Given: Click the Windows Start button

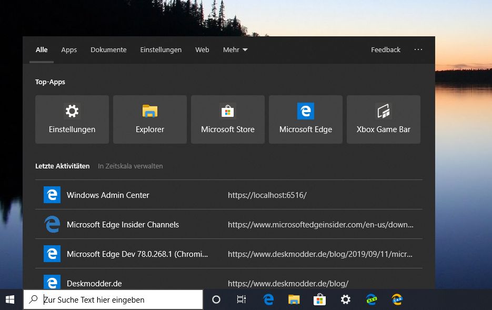Looking at the screenshot, I should 10,299.
